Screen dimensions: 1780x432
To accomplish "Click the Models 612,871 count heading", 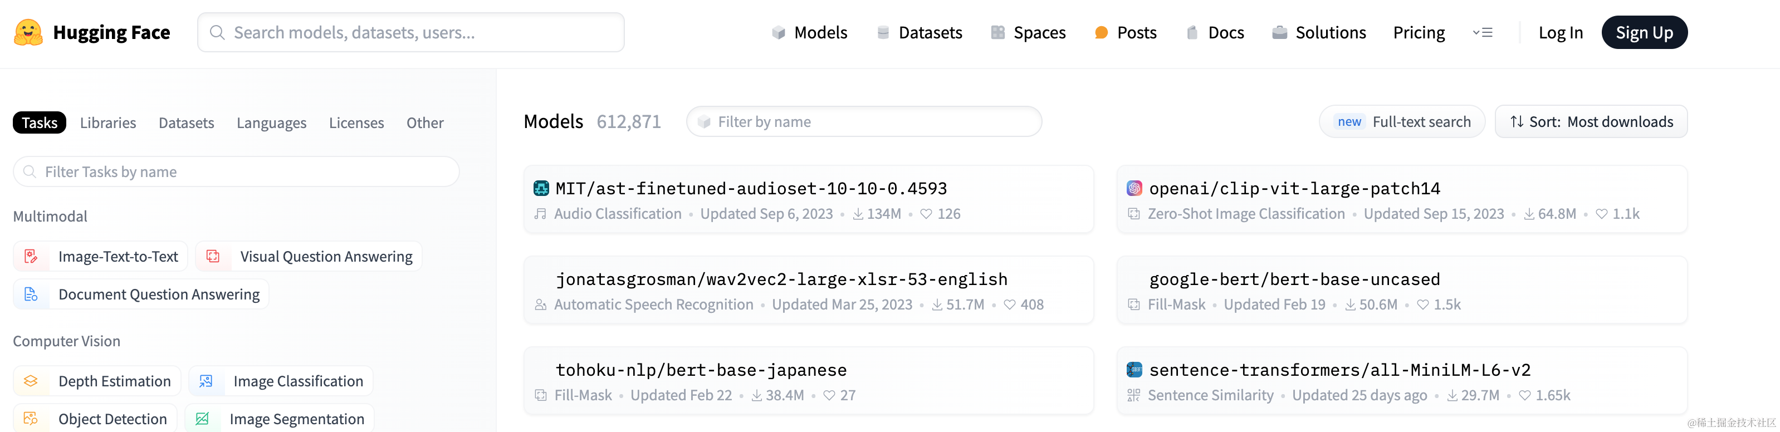I will pyautogui.click(x=592, y=122).
